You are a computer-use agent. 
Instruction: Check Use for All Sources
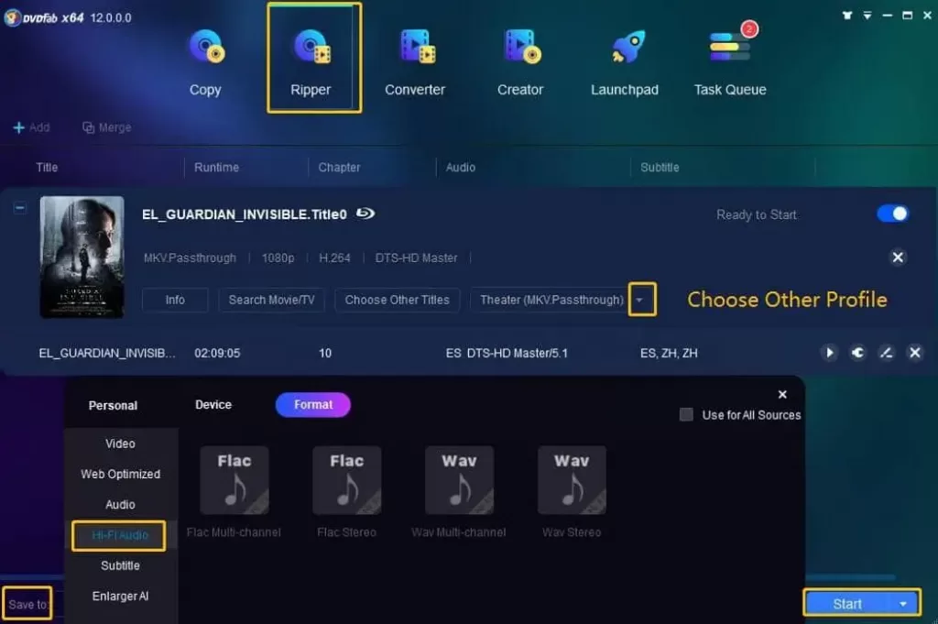click(x=686, y=414)
